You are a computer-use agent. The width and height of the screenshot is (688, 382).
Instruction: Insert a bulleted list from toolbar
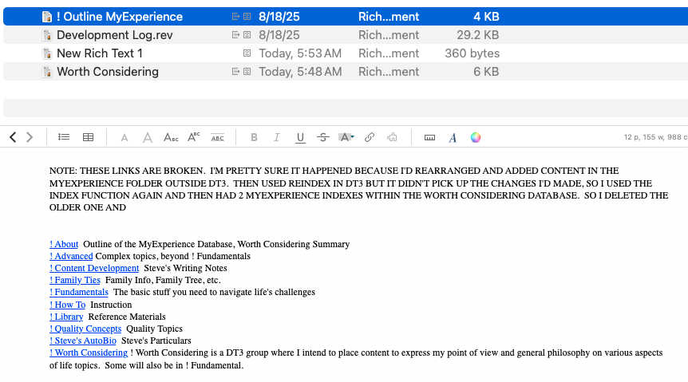[x=64, y=137]
